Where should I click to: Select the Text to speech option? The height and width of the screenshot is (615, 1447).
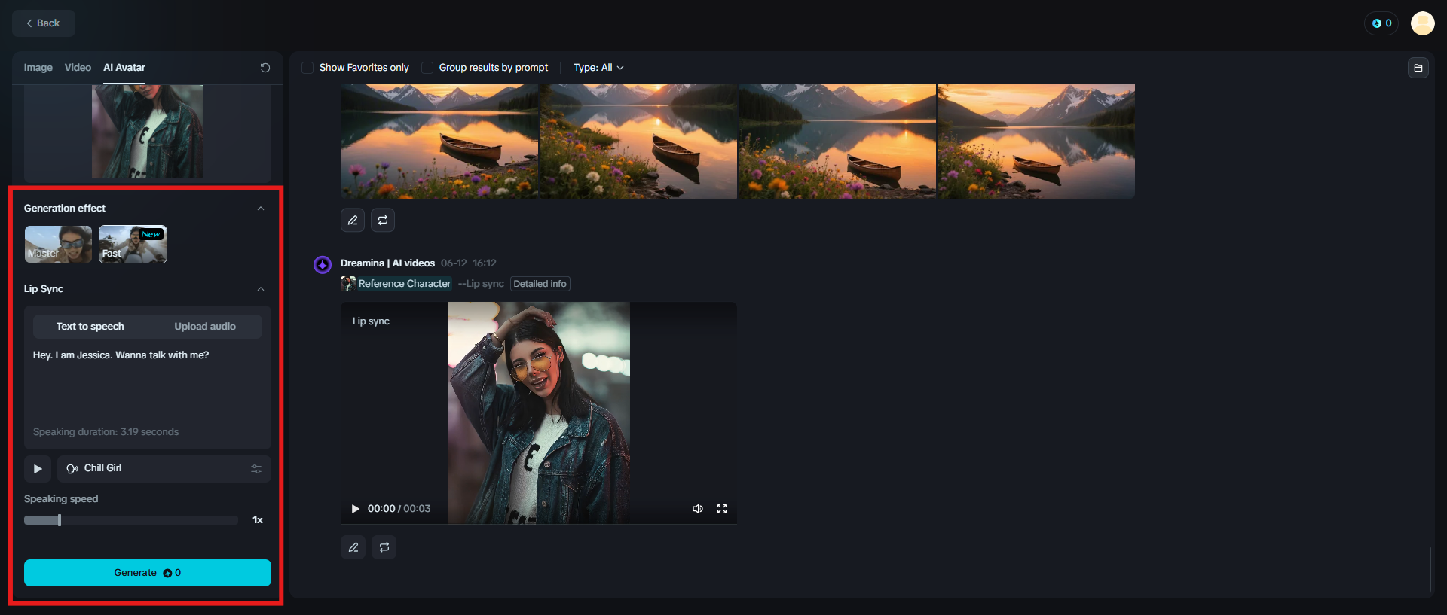point(90,327)
